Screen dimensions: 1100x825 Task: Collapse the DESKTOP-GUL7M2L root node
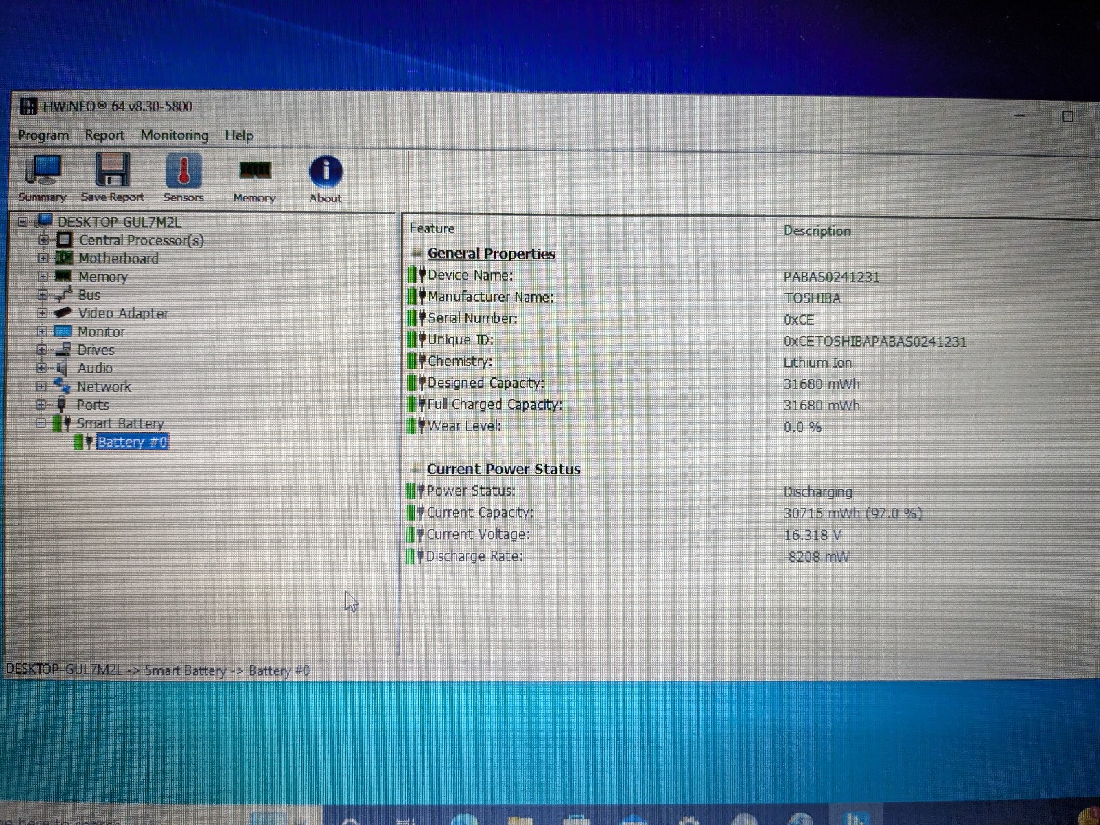pyautogui.click(x=23, y=221)
